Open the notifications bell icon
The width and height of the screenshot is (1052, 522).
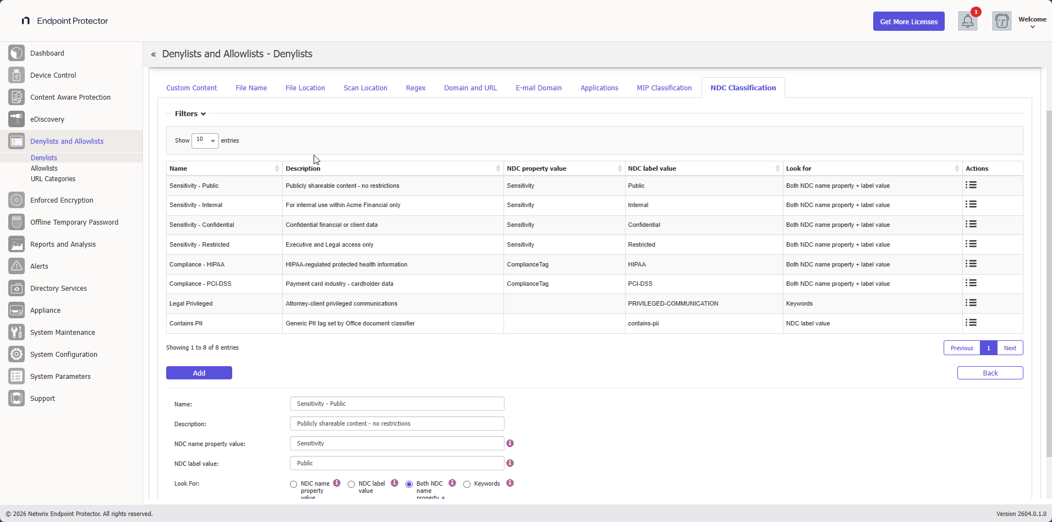(968, 21)
